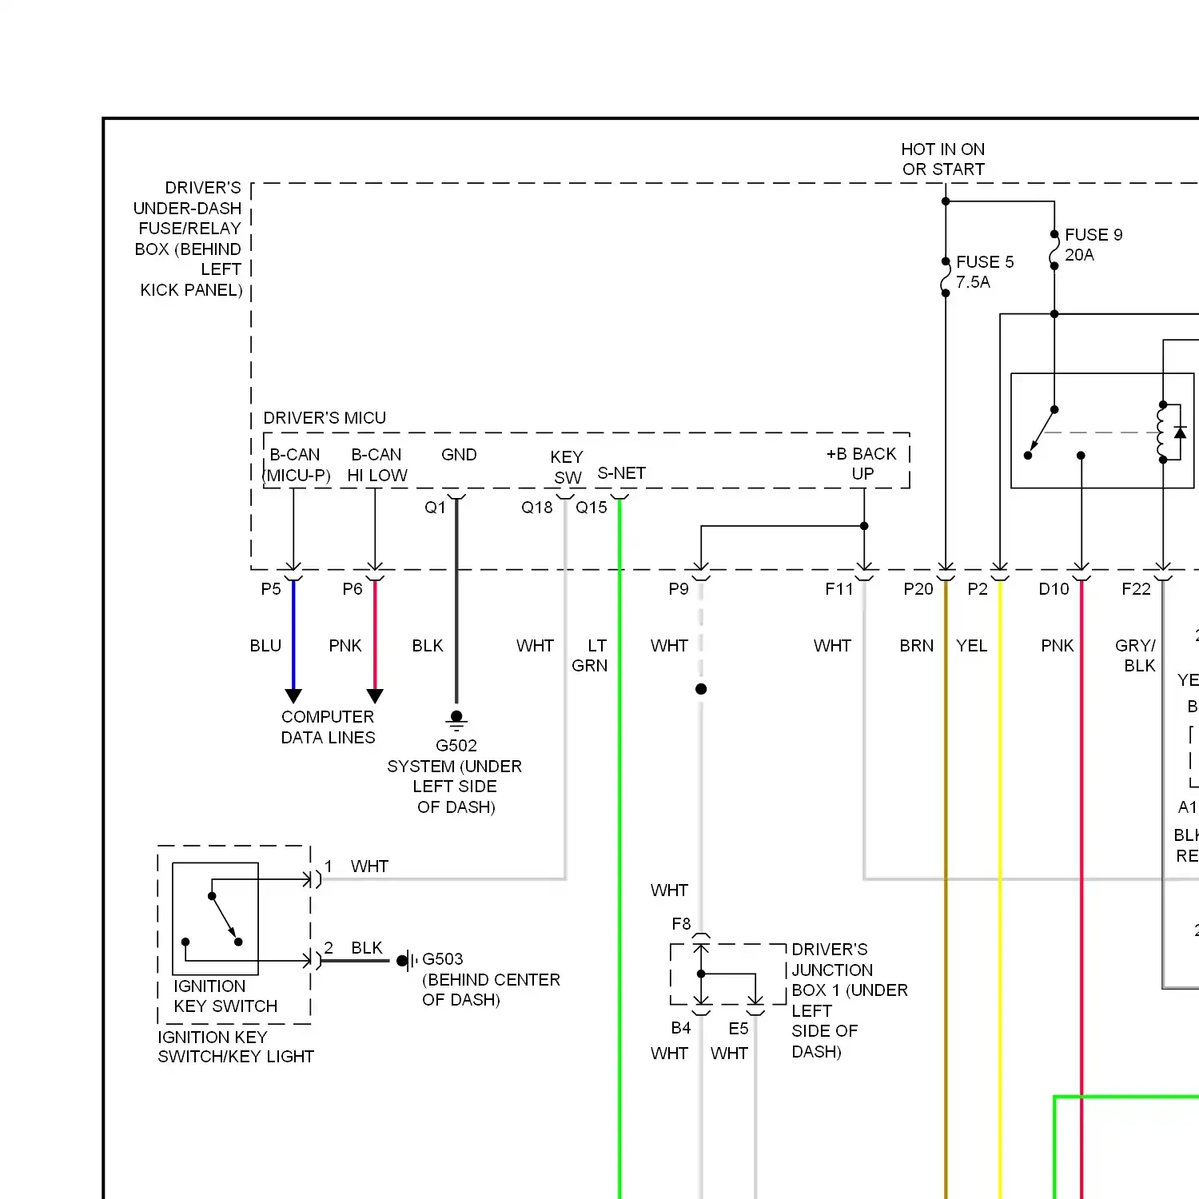Click the G502 ground symbol
Viewport: 1199px width, 1199px height.
pyautogui.click(x=456, y=721)
